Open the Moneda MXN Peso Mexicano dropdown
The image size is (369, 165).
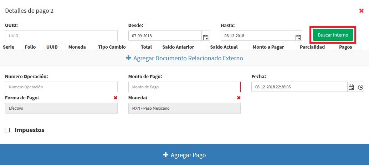tap(184, 108)
